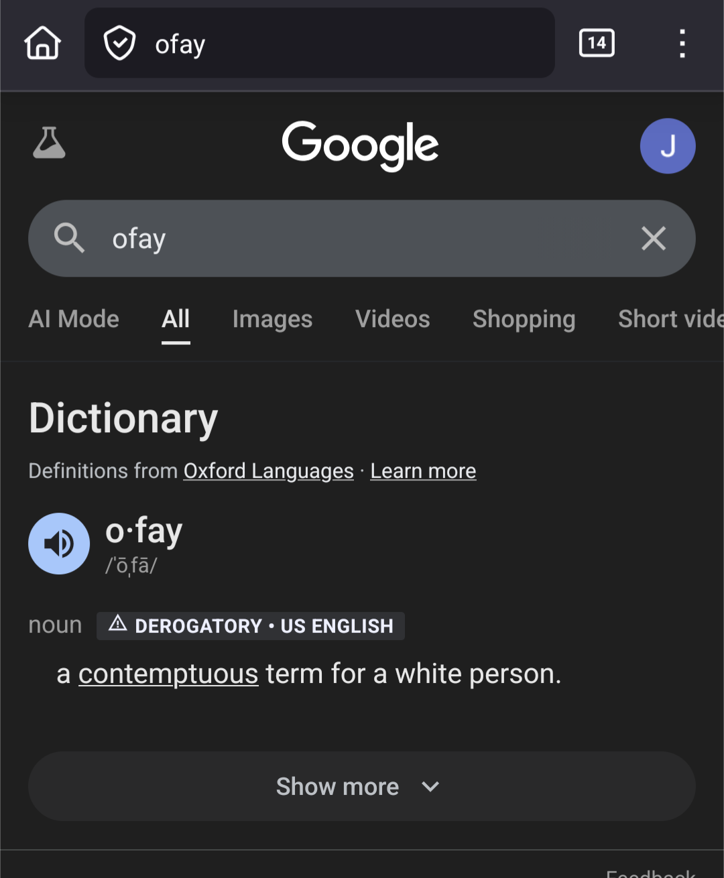The width and height of the screenshot is (724, 878).
Task: Open the Short videos tab
Action: (670, 319)
